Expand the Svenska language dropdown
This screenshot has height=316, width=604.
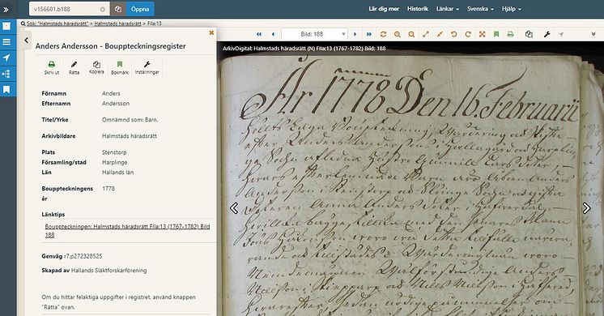pos(480,9)
